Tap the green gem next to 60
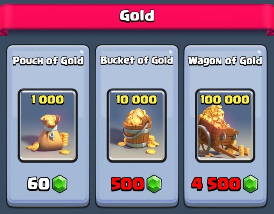 tap(60, 184)
